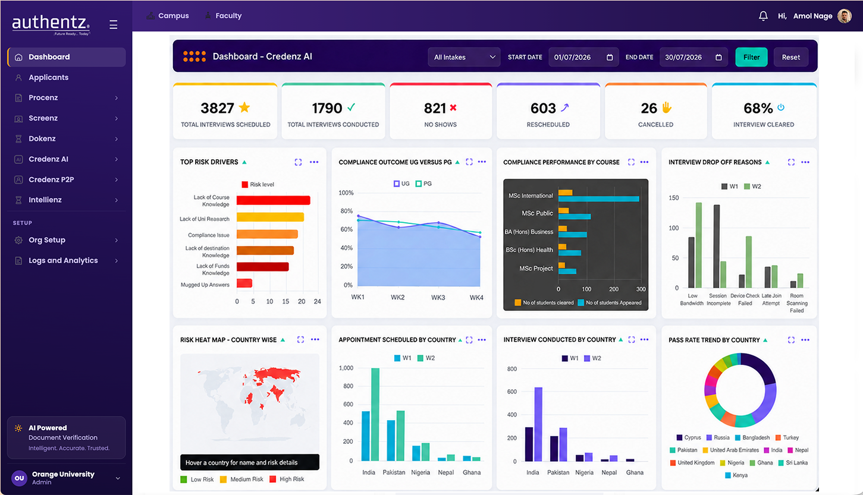Open Risk Heat Map more options menu
The width and height of the screenshot is (863, 495).
[x=315, y=339]
